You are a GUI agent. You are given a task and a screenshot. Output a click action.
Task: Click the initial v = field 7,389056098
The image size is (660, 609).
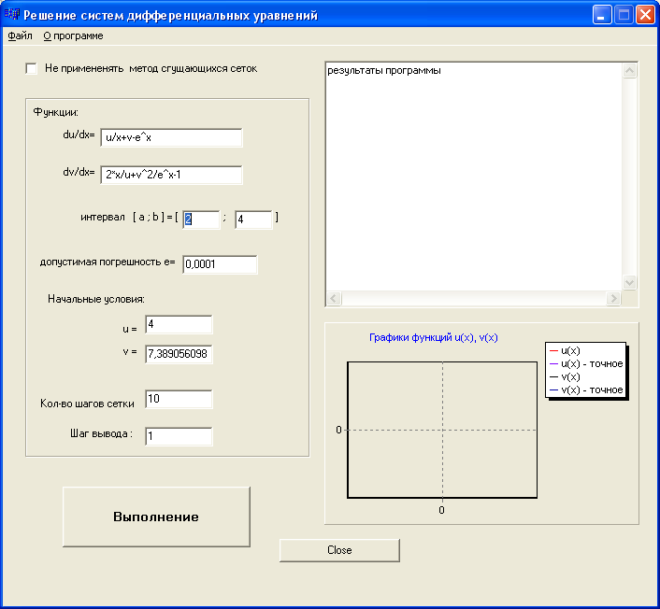[179, 354]
